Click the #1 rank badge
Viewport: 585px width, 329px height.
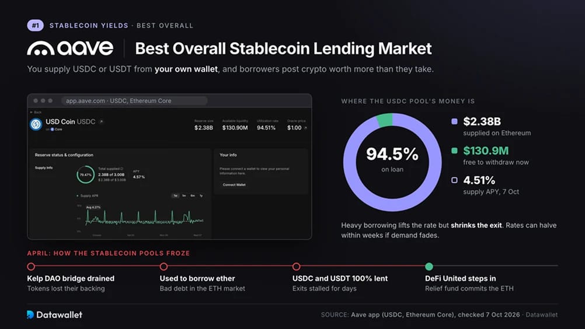(x=36, y=25)
